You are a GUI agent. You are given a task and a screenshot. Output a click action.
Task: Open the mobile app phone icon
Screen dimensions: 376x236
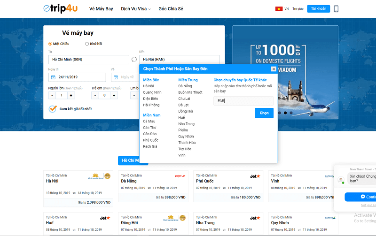pos(336,9)
